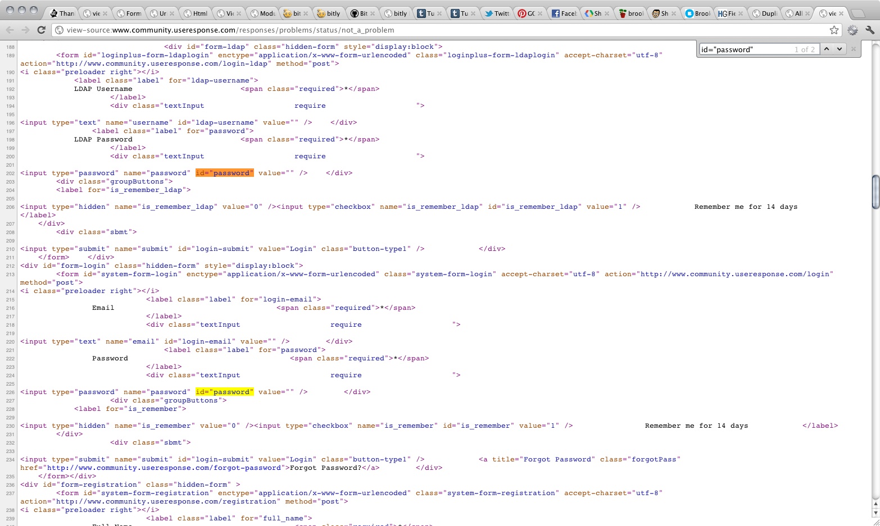The height and width of the screenshot is (526, 880).
Task: Jump to next find match
Action: click(840, 49)
